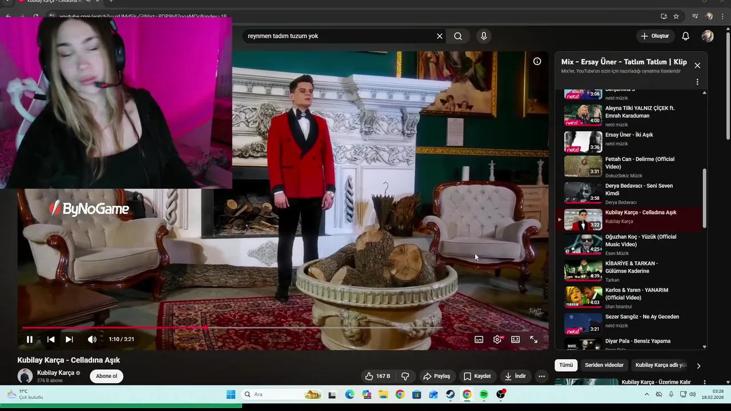This screenshot has width=731, height=411.
Task: Enter fullscreen mode
Action: tap(533, 339)
